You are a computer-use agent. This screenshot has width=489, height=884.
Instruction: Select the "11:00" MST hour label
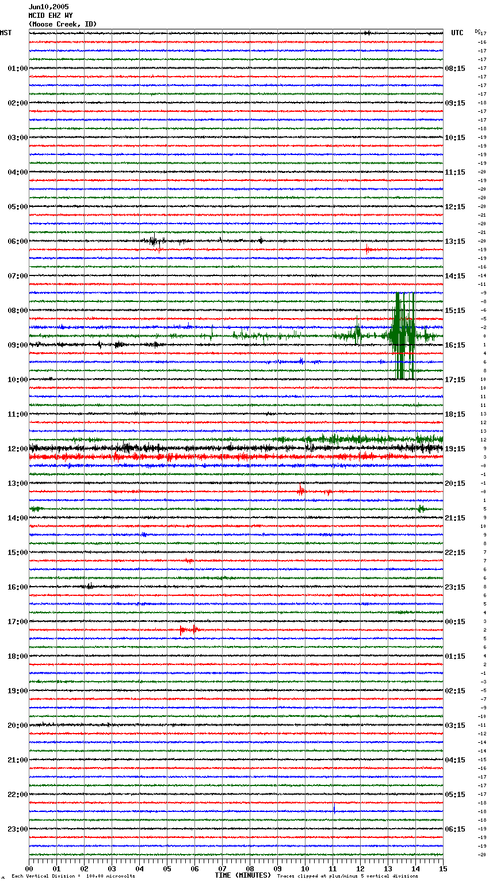click(x=17, y=414)
